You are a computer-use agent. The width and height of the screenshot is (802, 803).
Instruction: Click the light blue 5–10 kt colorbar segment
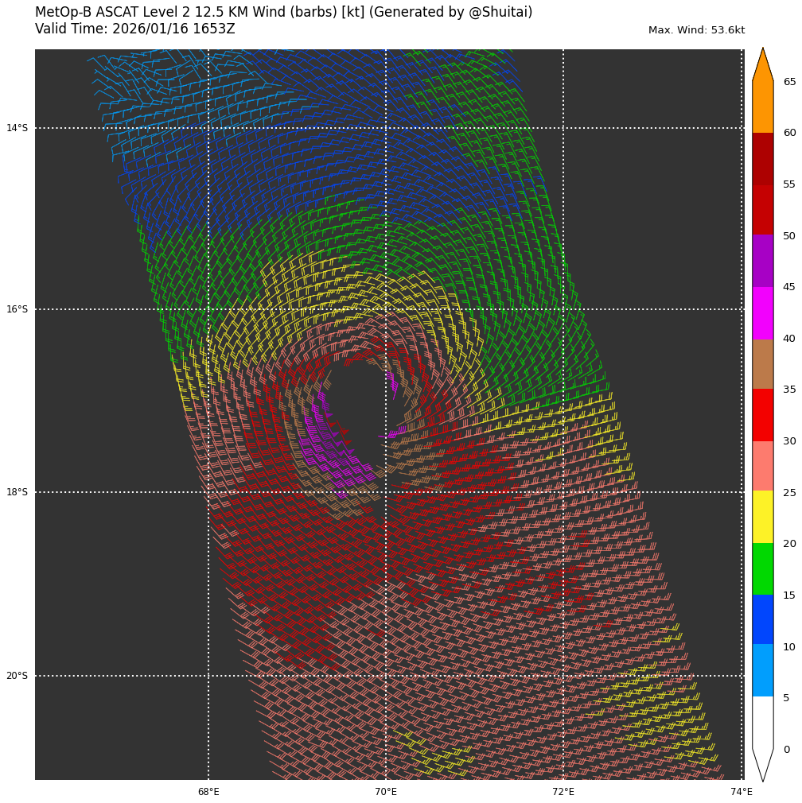click(762, 670)
